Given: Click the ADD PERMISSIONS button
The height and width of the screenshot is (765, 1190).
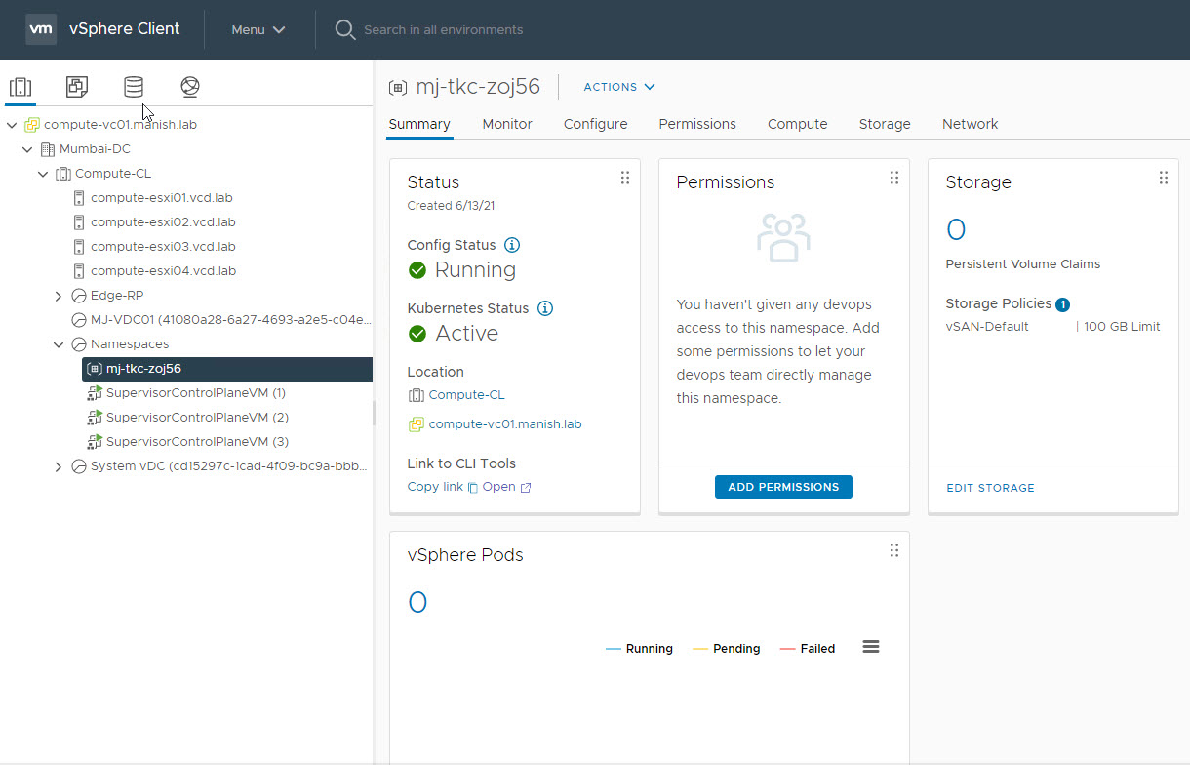Looking at the screenshot, I should tap(783, 487).
